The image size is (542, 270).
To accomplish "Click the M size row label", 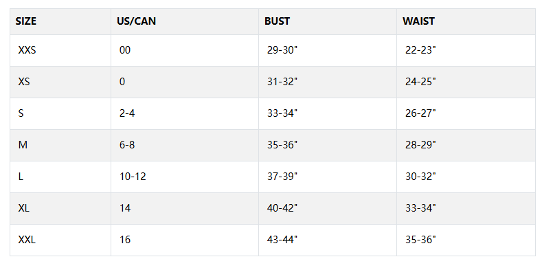I will 23,145.
